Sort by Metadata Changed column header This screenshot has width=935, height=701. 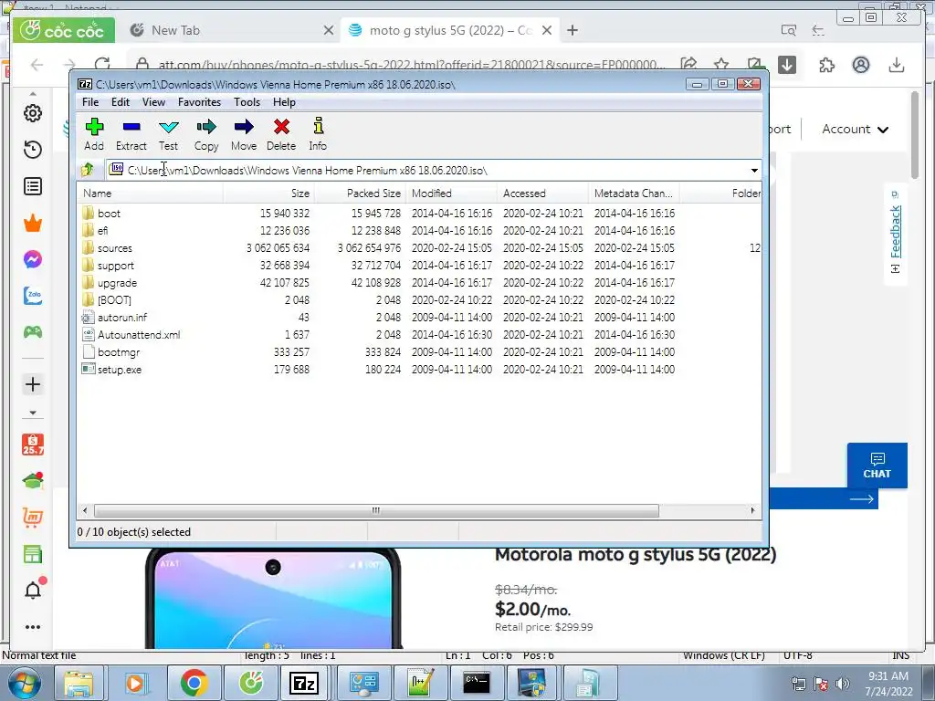click(x=634, y=194)
